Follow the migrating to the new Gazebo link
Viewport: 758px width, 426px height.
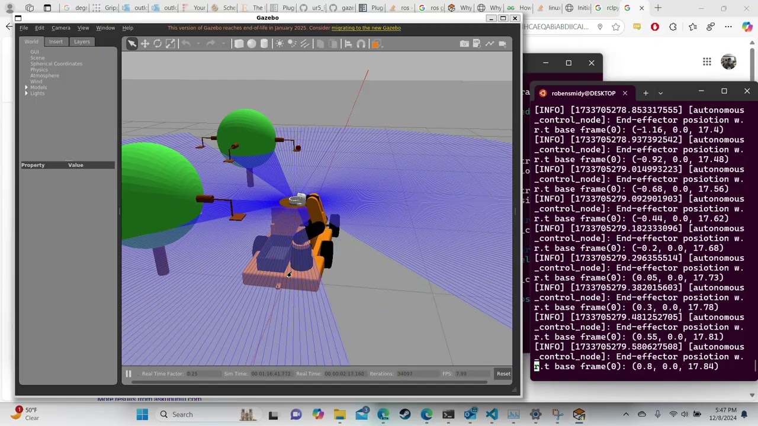(366, 28)
